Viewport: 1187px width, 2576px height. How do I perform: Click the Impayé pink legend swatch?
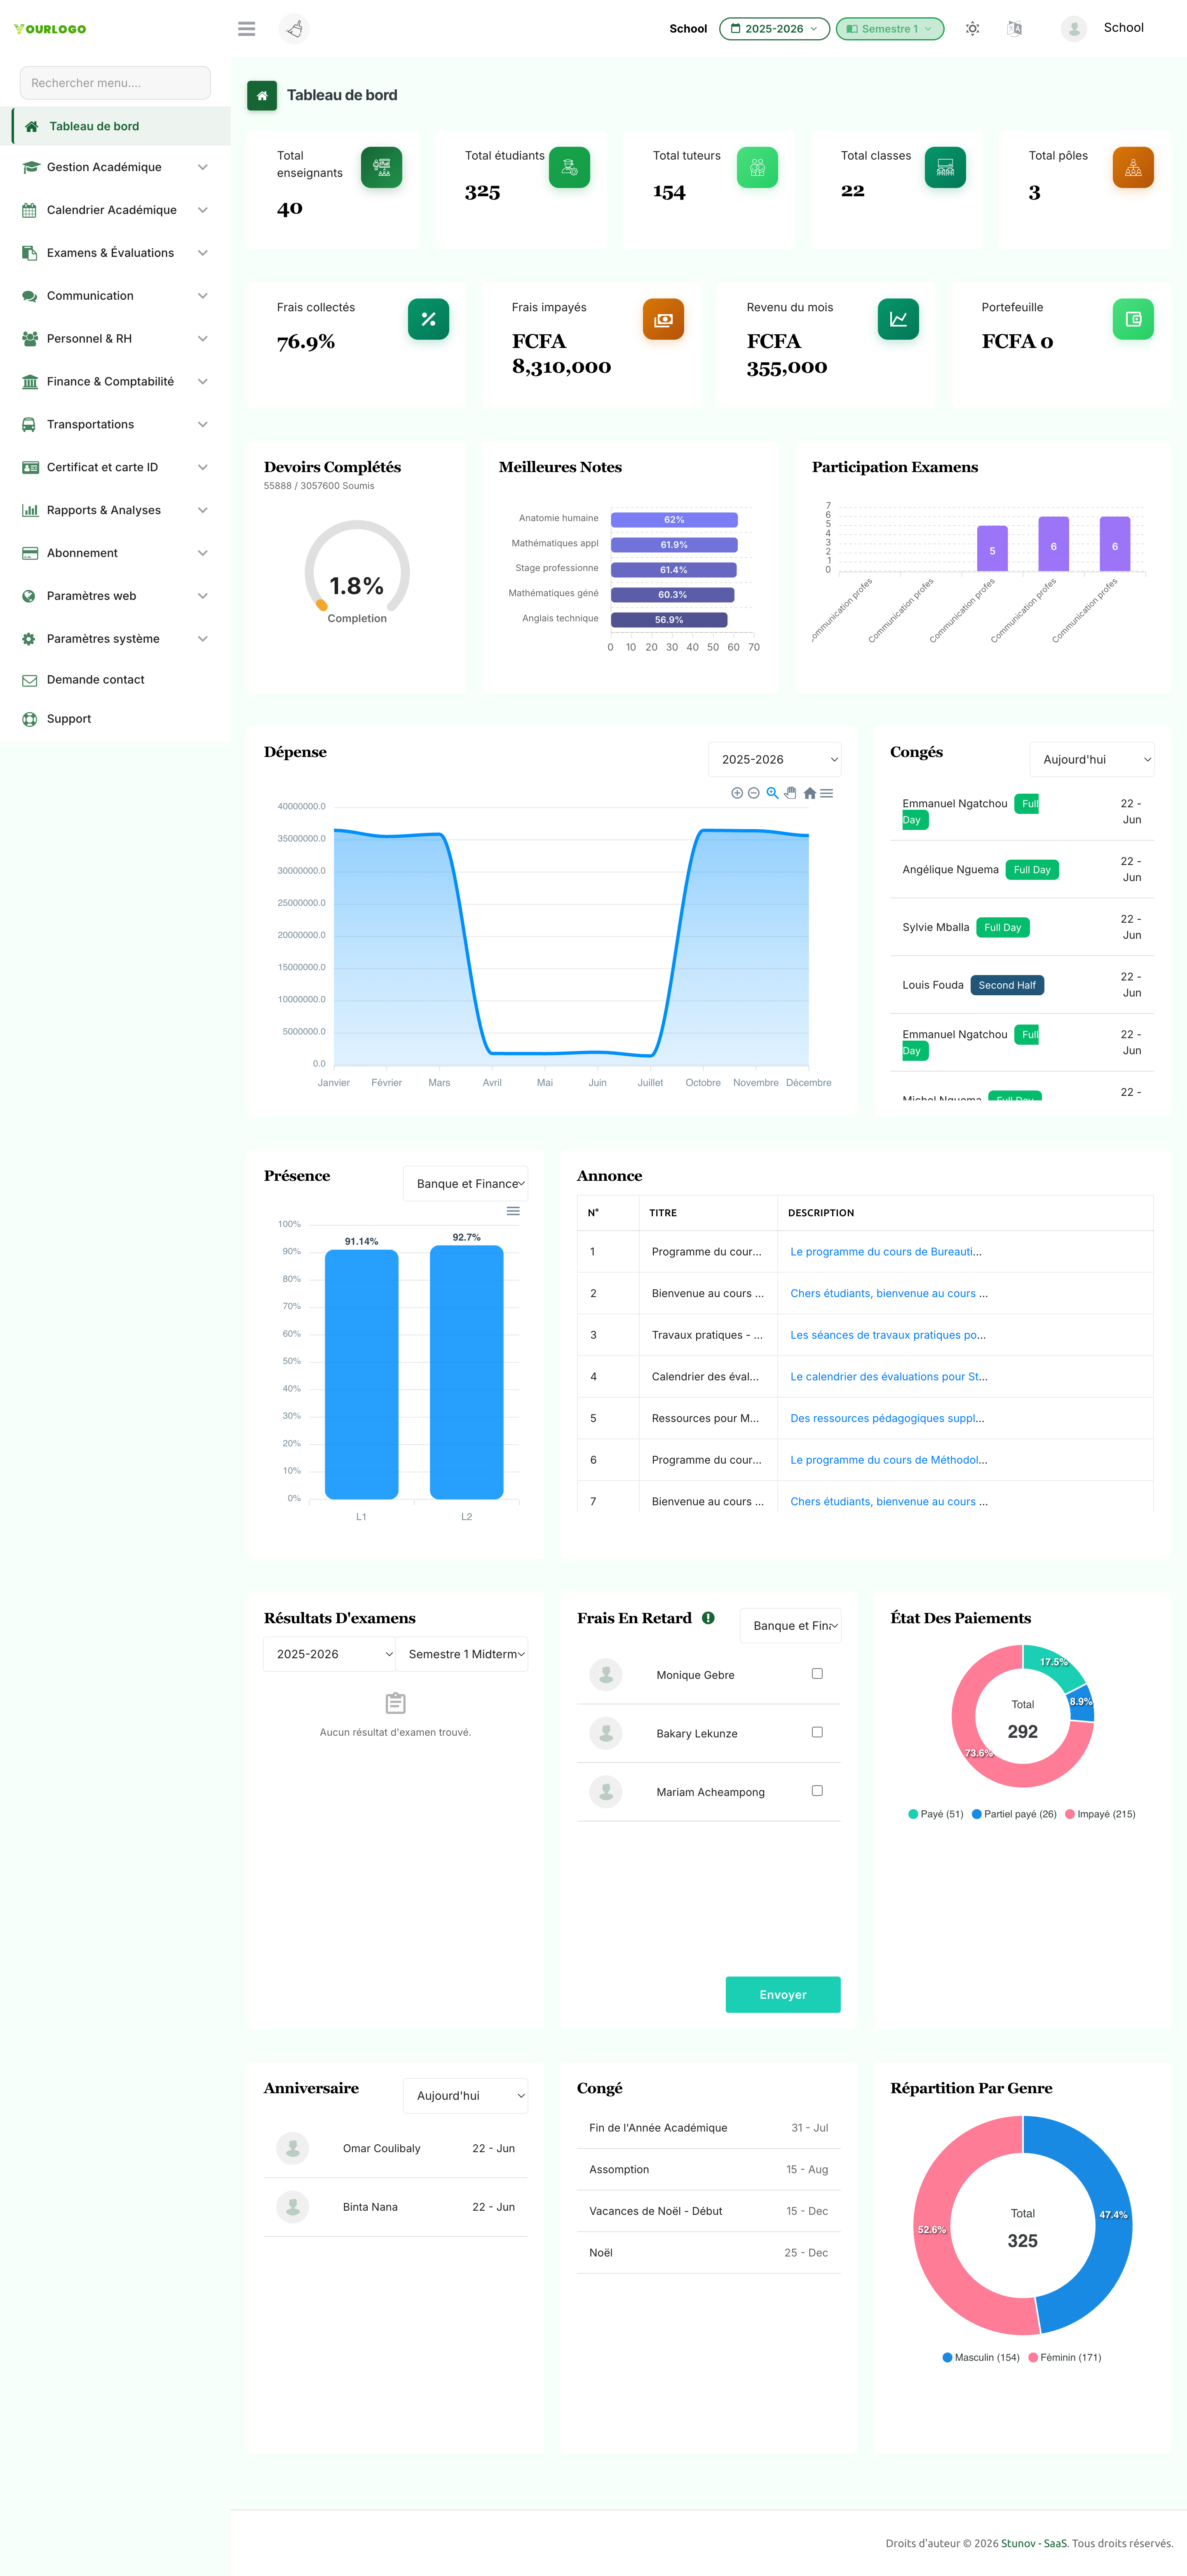(1070, 1814)
